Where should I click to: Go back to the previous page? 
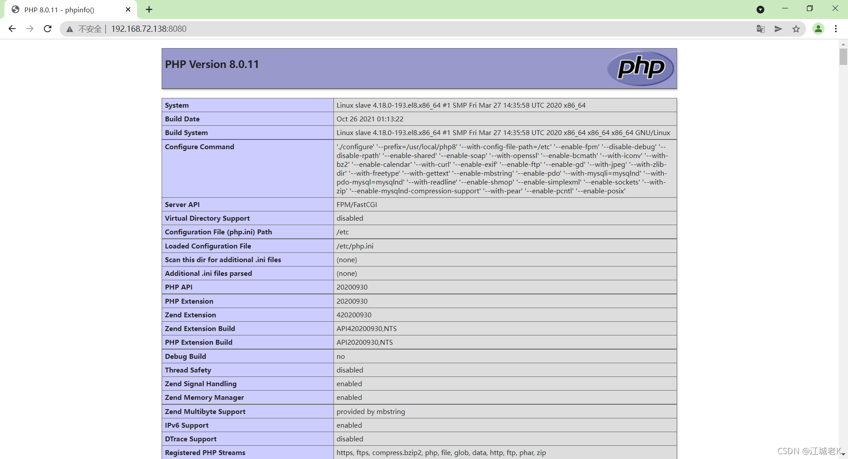(12, 29)
